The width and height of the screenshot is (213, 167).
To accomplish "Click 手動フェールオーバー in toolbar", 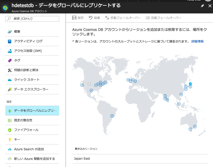I will coord(123,18).
